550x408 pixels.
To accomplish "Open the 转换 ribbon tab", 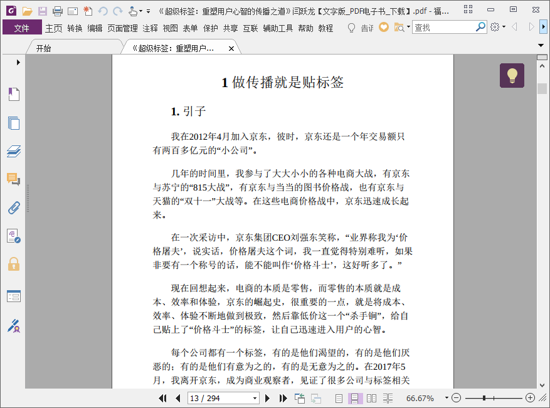I will [75, 28].
